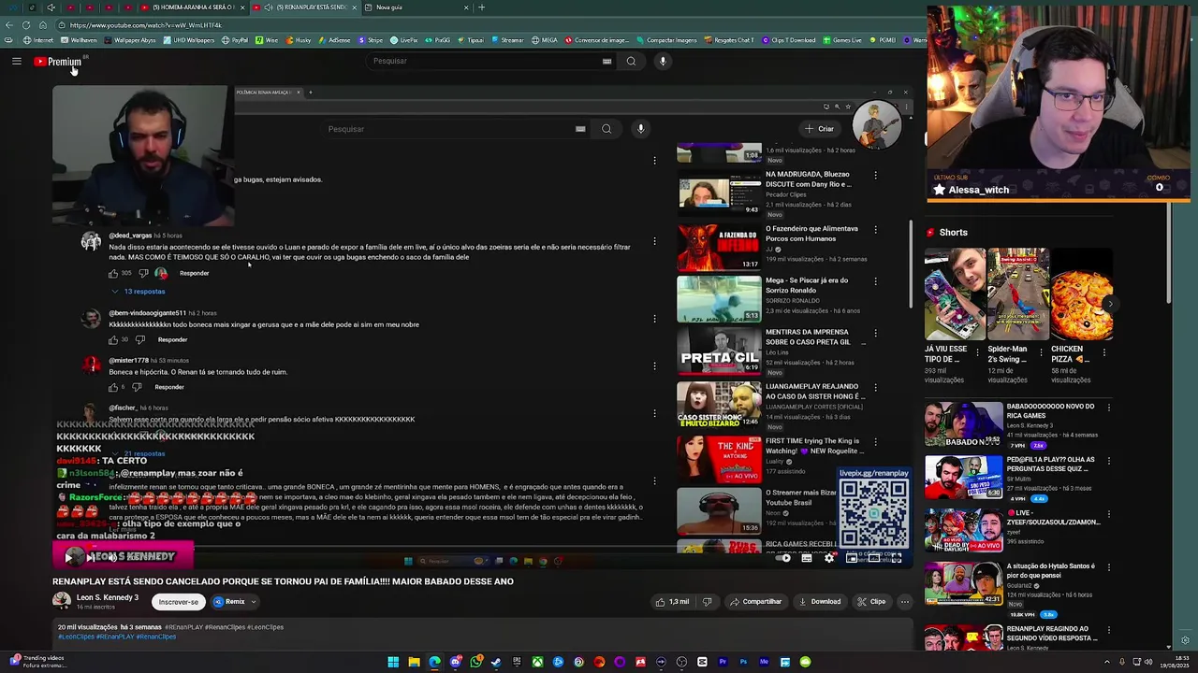This screenshot has width=1198, height=673.
Task: Open the Windows Start menu
Action: point(393,662)
